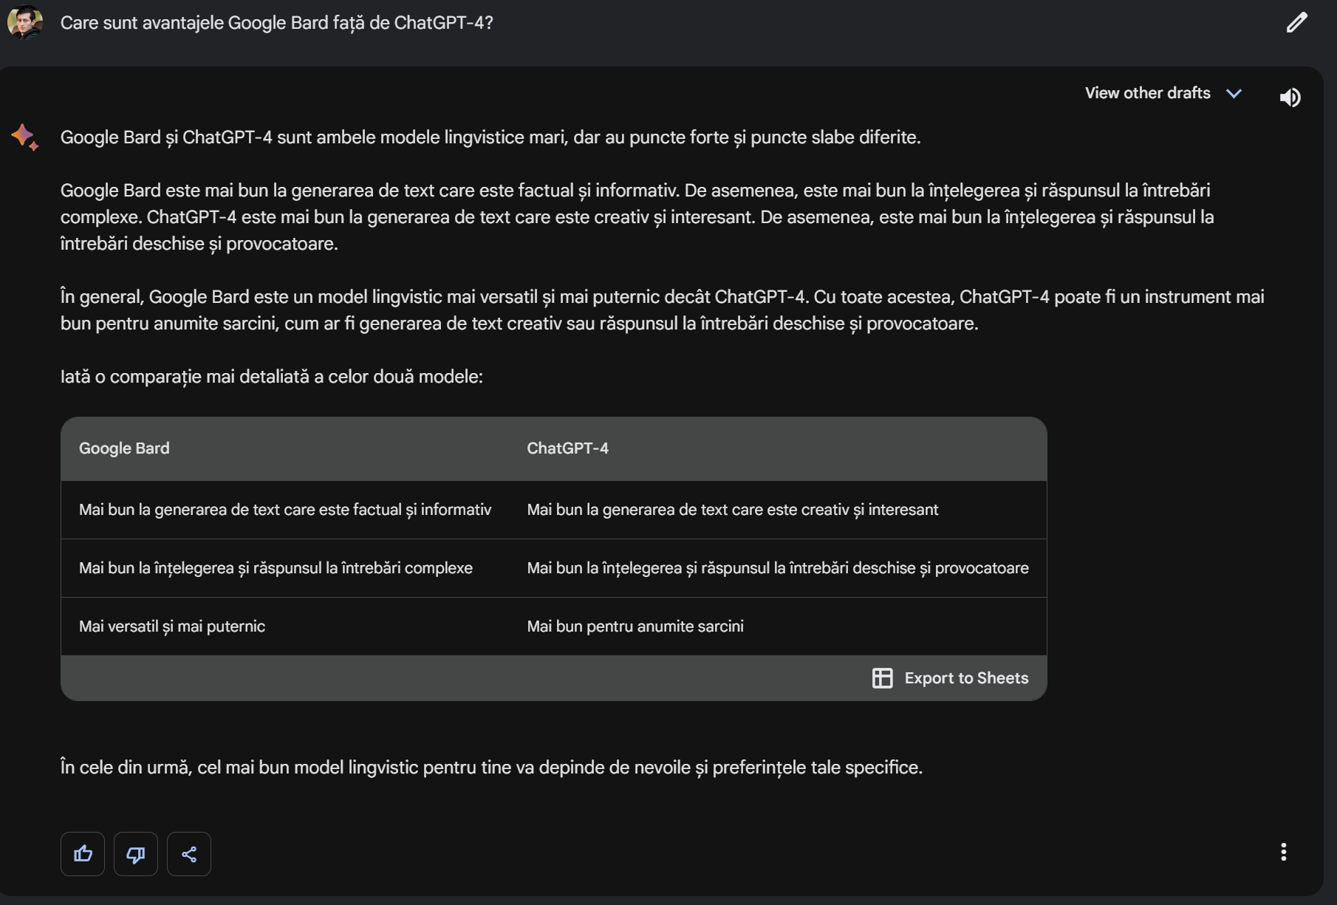Click cell ending in 'deschise și provocatoare'
Image resolution: width=1337 pixels, height=905 pixels.
pyautogui.click(x=778, y=568)
